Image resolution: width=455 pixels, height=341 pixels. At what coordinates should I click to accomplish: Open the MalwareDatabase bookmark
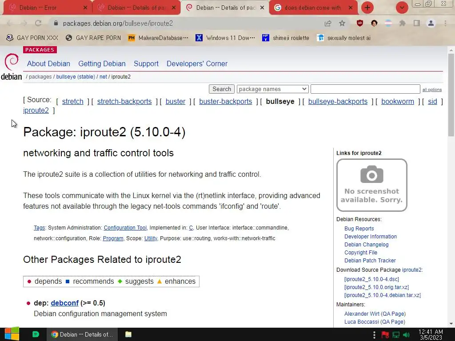(x=158, y=38)
